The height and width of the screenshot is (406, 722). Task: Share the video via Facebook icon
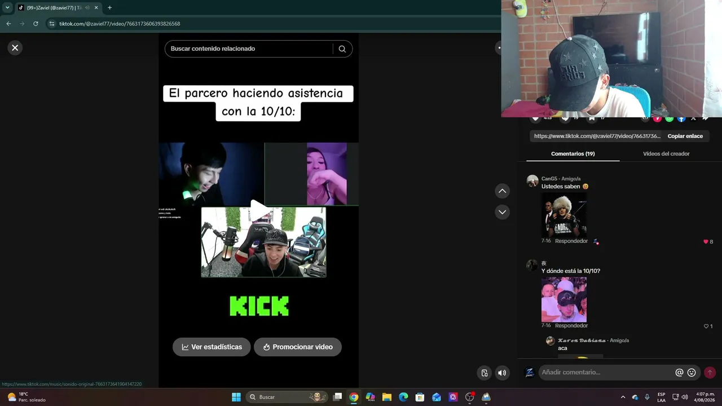(x=681, y=118)
